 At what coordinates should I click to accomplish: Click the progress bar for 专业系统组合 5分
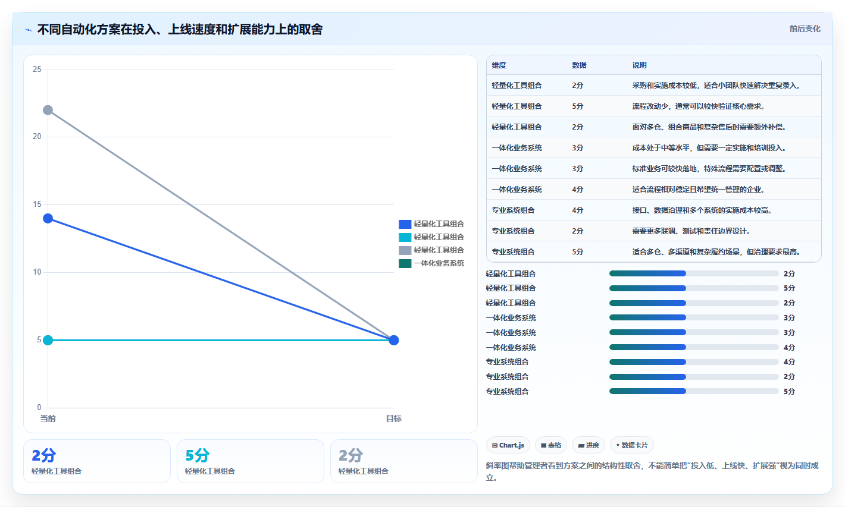click(x=694, y=391)
